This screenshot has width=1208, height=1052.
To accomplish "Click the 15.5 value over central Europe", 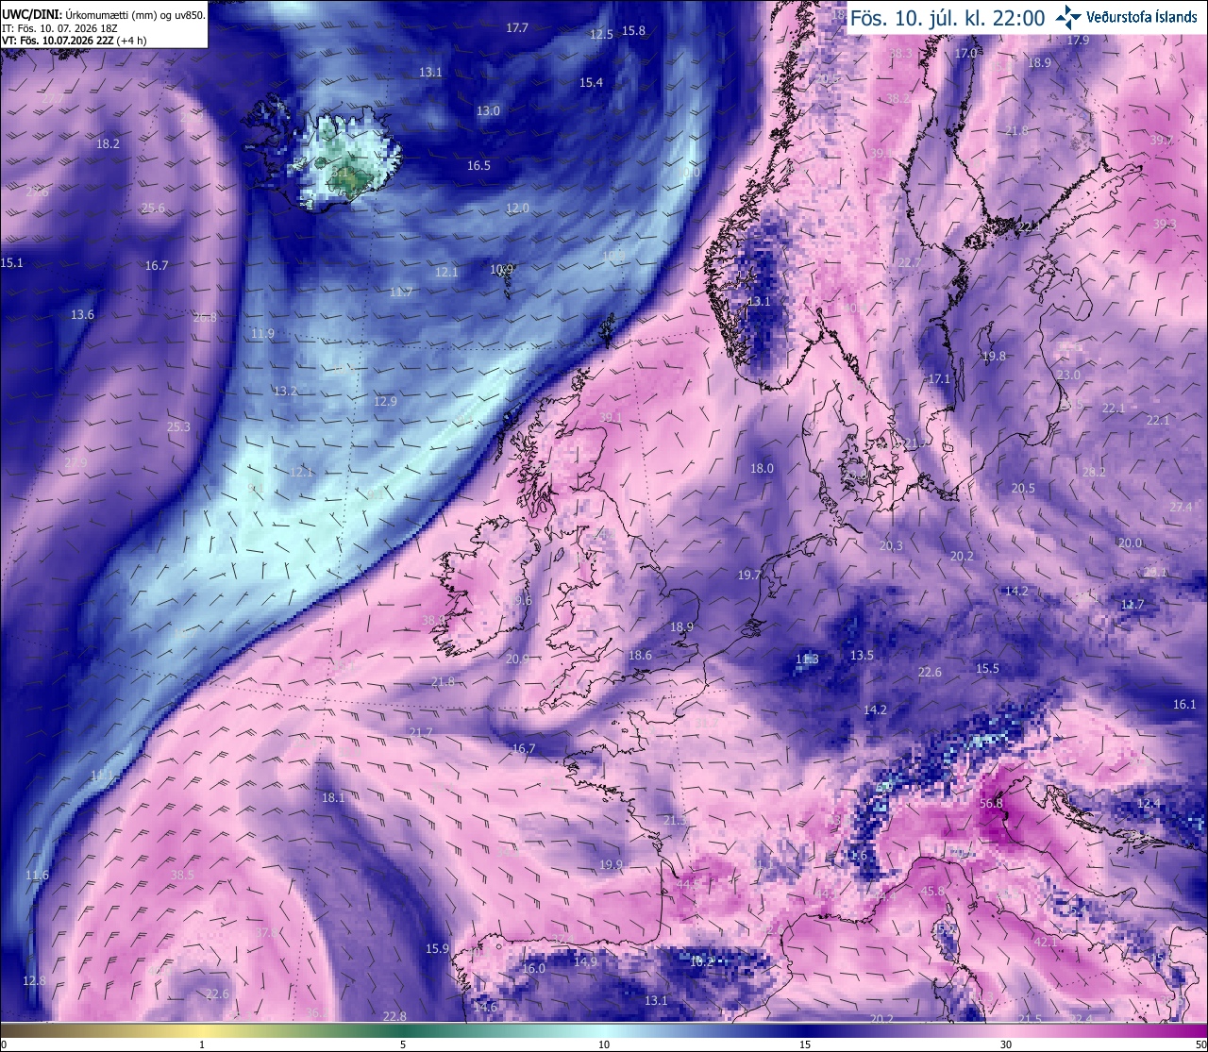I will coord(987,668).
